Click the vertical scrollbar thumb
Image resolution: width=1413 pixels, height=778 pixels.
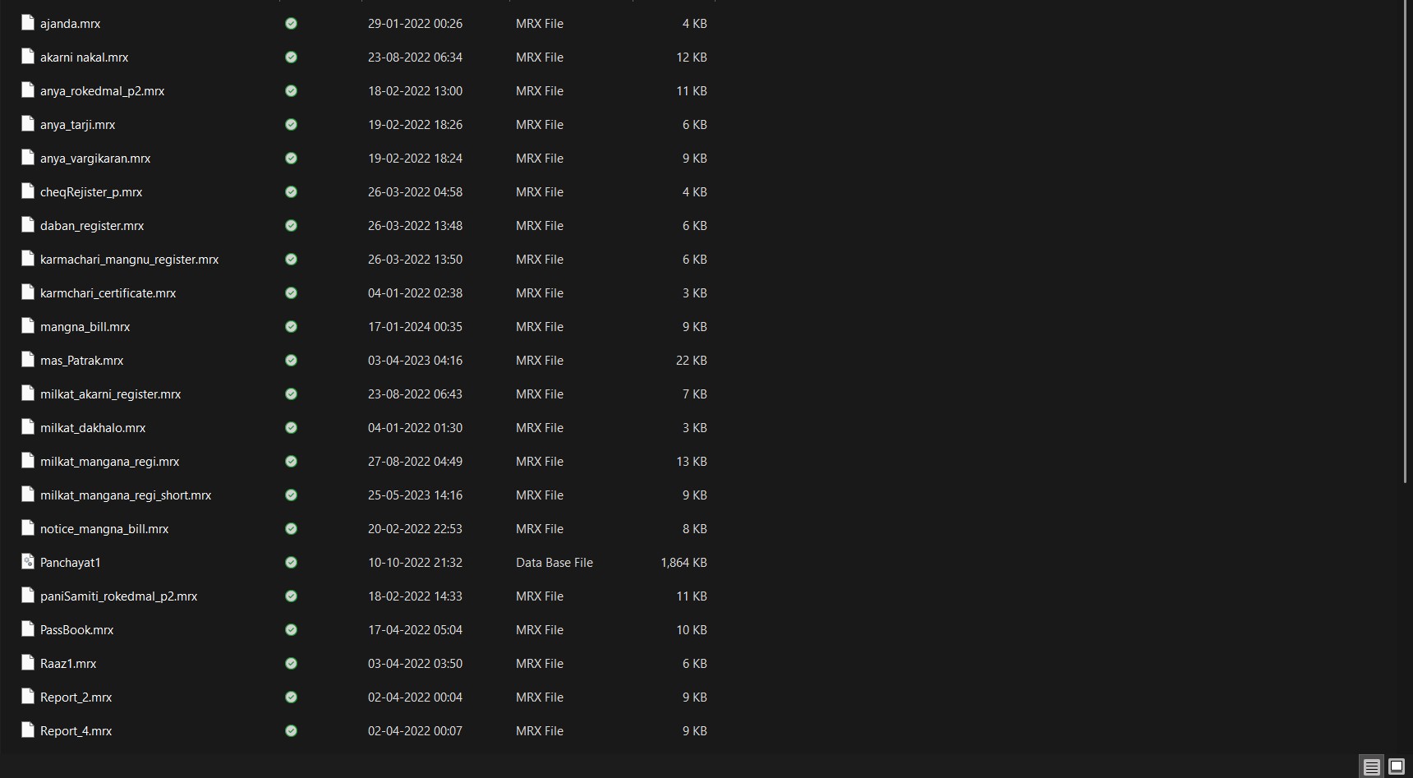point(1406,238)
